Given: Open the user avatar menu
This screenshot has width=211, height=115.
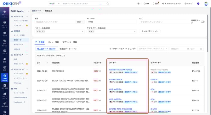Looking at the screenshot, I should coord(206,4).
